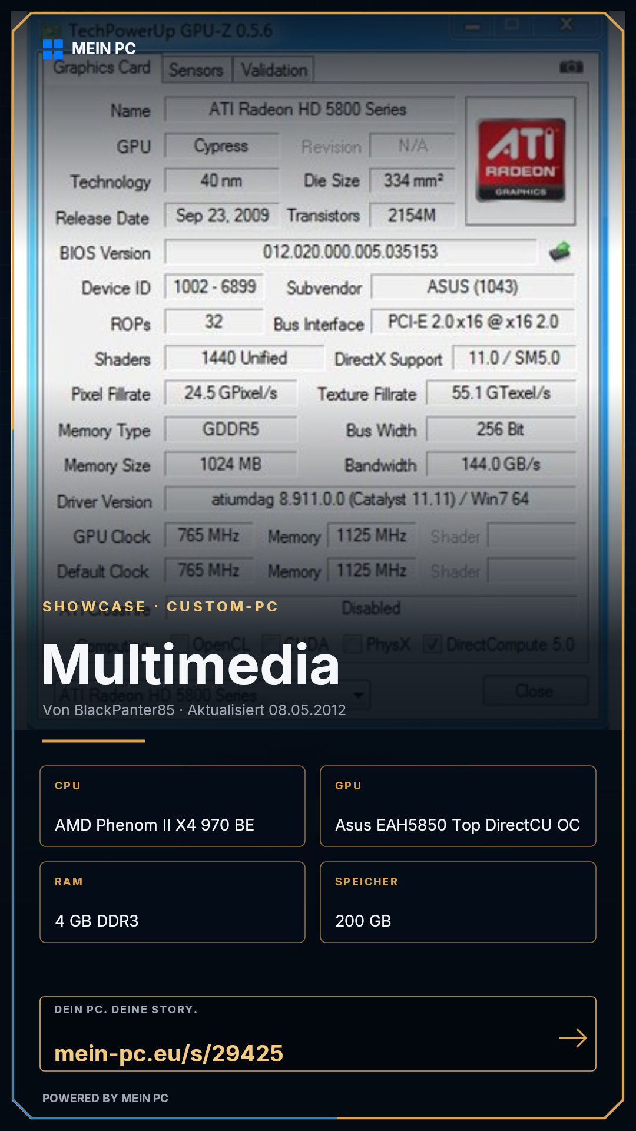The width and height of the screenshot is (636, 1131).
Task: Toggle the CUDA checkbox
Action: click(x=271, y=644)
